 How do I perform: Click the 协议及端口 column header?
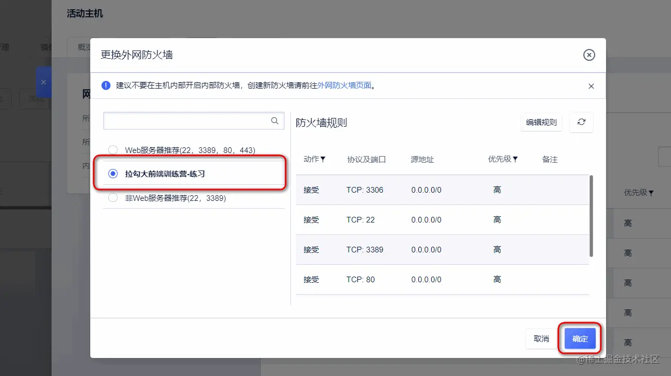pos(366,159)
